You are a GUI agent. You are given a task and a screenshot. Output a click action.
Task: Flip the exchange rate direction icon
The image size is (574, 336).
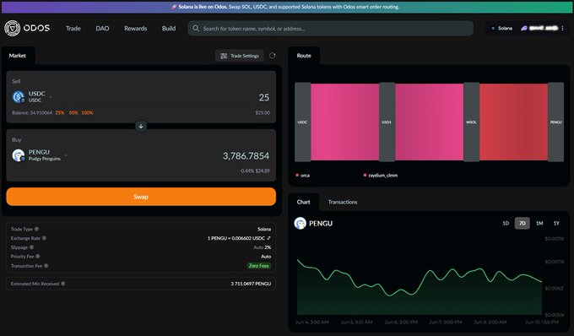[268, 238]
